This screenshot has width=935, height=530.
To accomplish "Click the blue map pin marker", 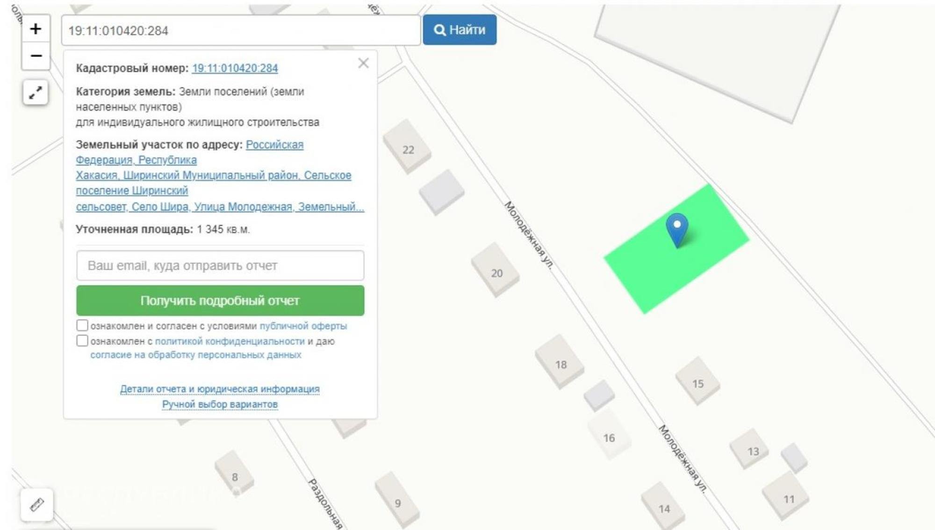I will pos(676,228).
